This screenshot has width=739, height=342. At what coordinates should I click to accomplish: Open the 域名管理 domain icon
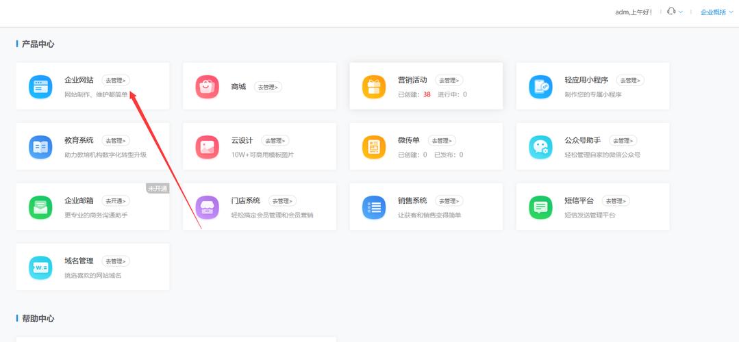tap(40, 267)
